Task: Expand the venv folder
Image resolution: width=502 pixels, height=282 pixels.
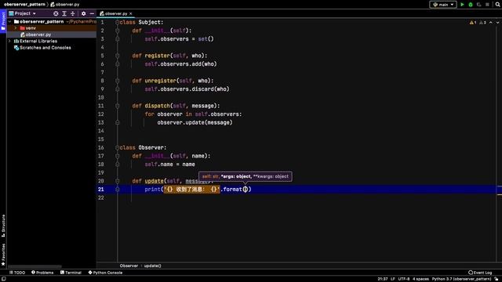Action: [x=15, y=28]
